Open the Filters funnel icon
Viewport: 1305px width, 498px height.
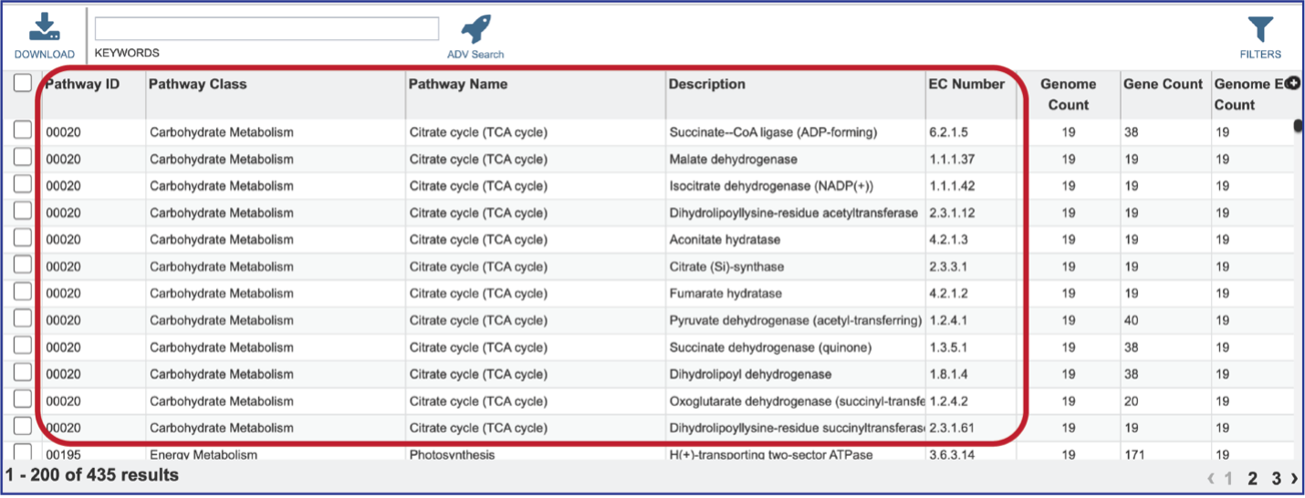[1260, 29]
